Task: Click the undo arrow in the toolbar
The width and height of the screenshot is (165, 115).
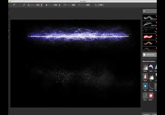Action: point(14,5)
